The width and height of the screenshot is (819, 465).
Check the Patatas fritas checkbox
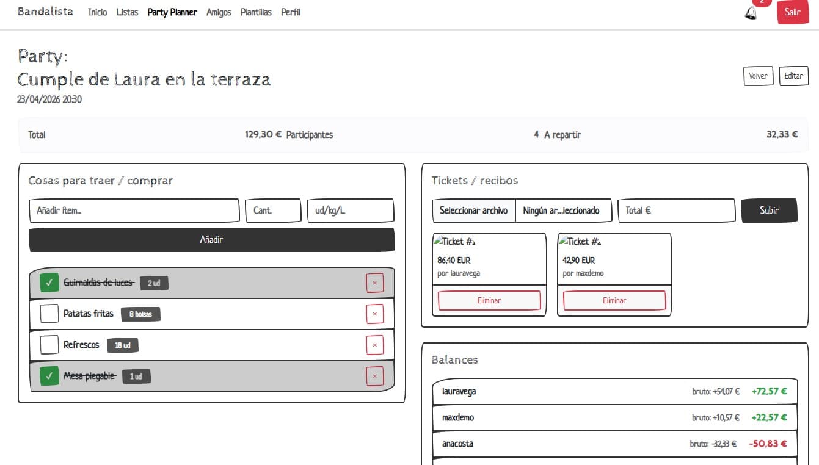click(x=49, y=314)
